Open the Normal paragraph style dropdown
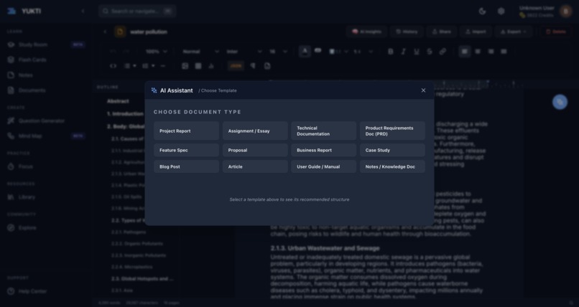 200,52
